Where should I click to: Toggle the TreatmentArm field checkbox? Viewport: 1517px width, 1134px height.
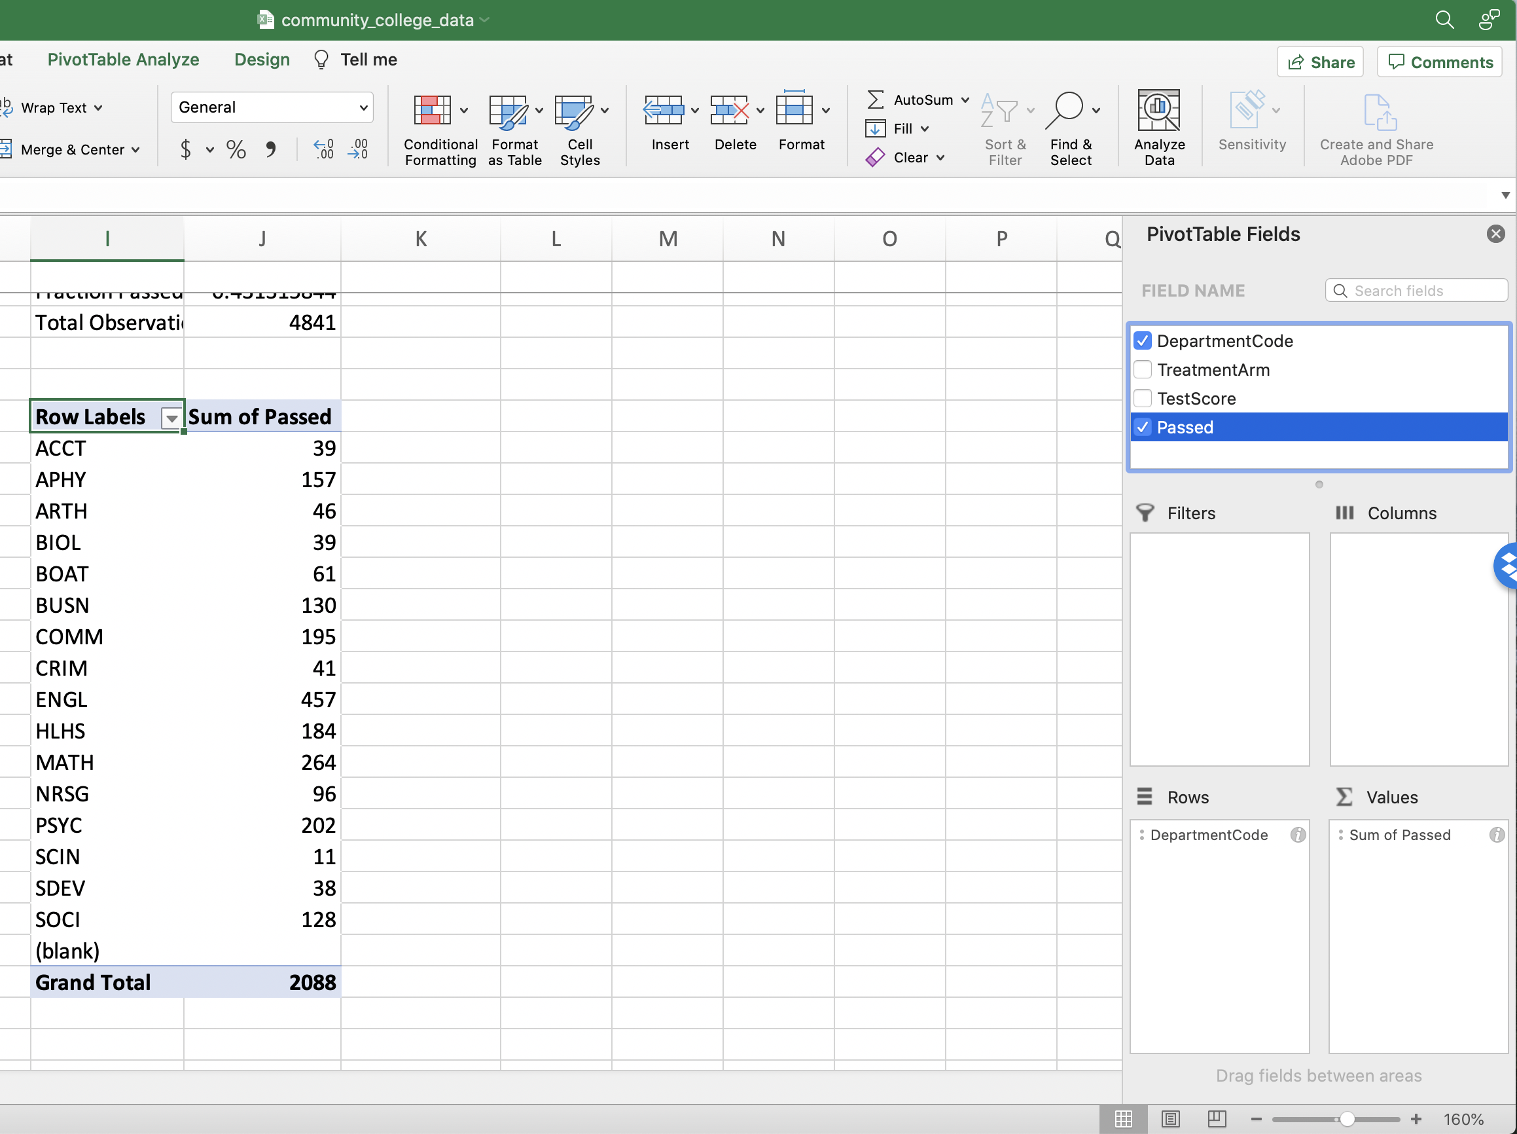click(1143, 369)
